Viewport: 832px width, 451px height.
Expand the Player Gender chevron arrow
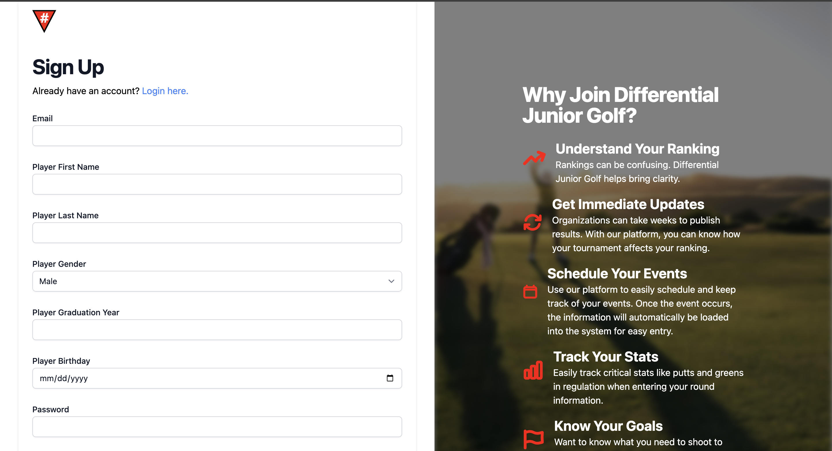pos(391,281)
